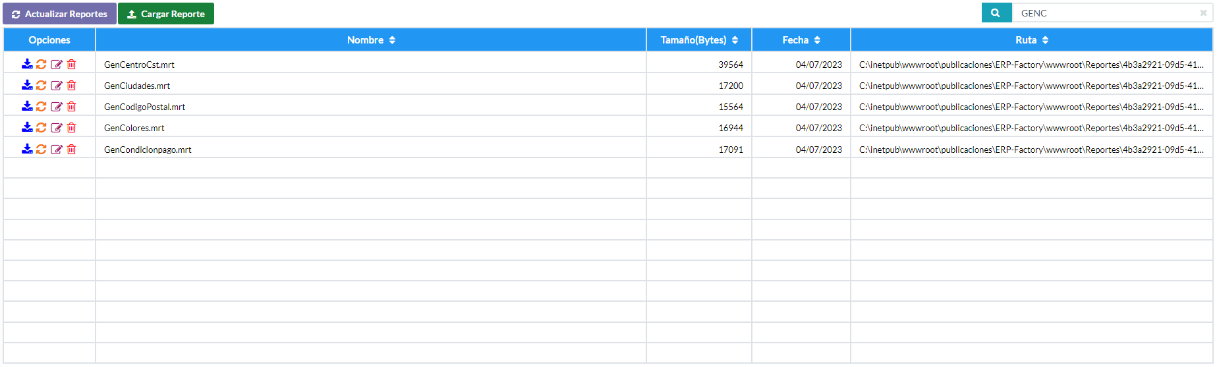The width and height of the screenshot is (1217, 367).
Task: Download the GenCondicionpago.mrt report
Action: 27,149
